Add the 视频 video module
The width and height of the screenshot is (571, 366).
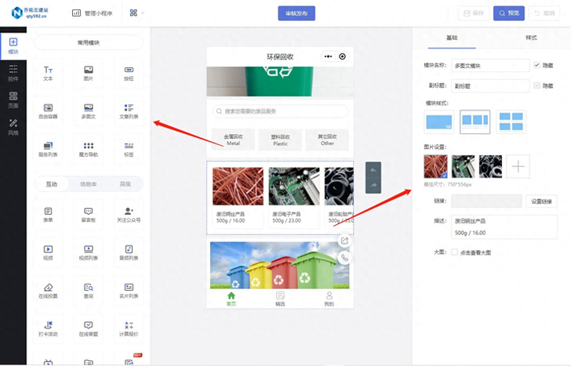coord(48,252)
